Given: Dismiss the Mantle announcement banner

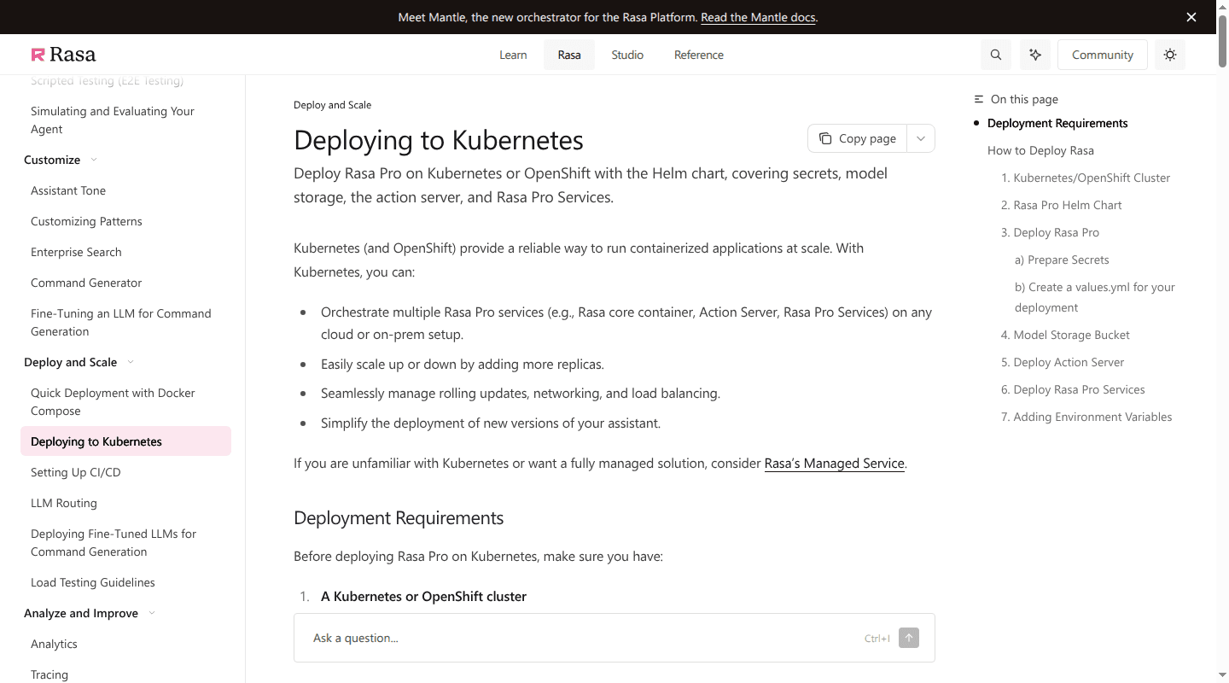Looking at the screenshot, I should coord(1191,17).
